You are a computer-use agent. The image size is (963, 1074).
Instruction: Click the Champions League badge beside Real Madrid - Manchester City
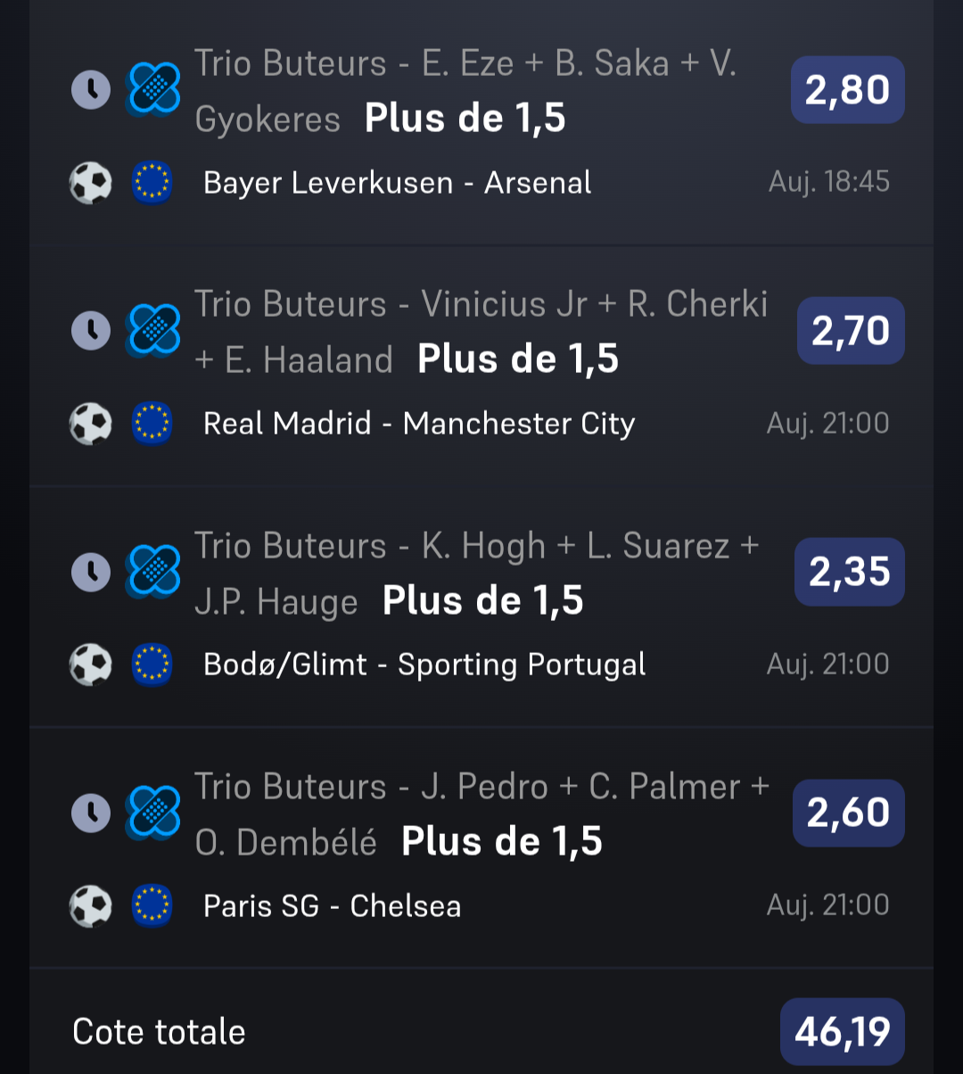pos(152,424)
